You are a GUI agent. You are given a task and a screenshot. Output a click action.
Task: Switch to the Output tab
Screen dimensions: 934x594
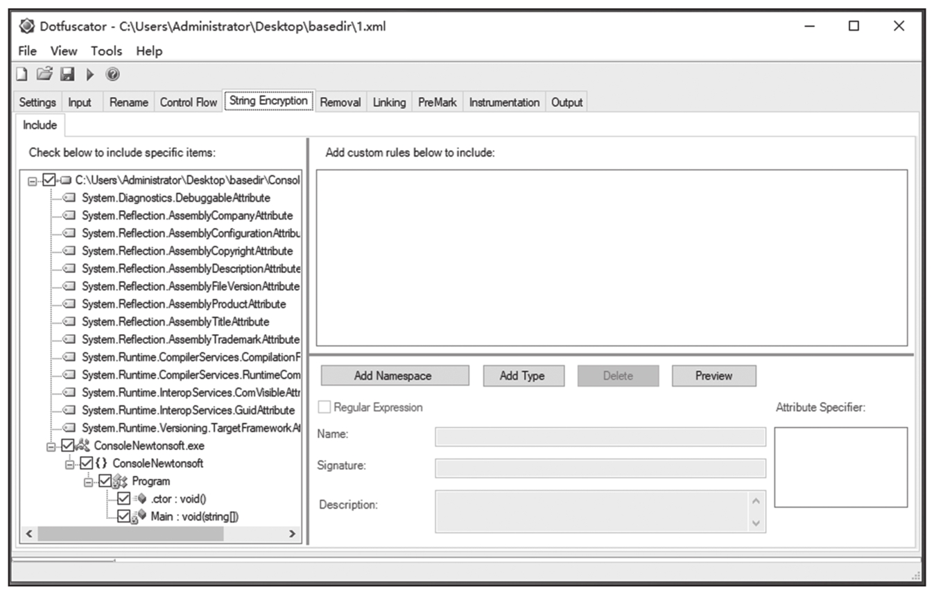coord(567,102)
